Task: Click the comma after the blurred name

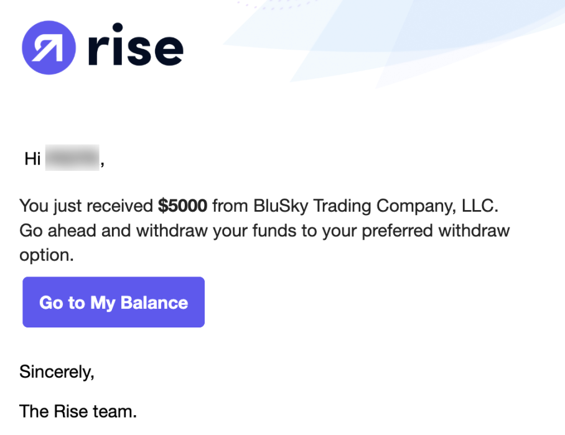Action: click(x=102, y=164)
